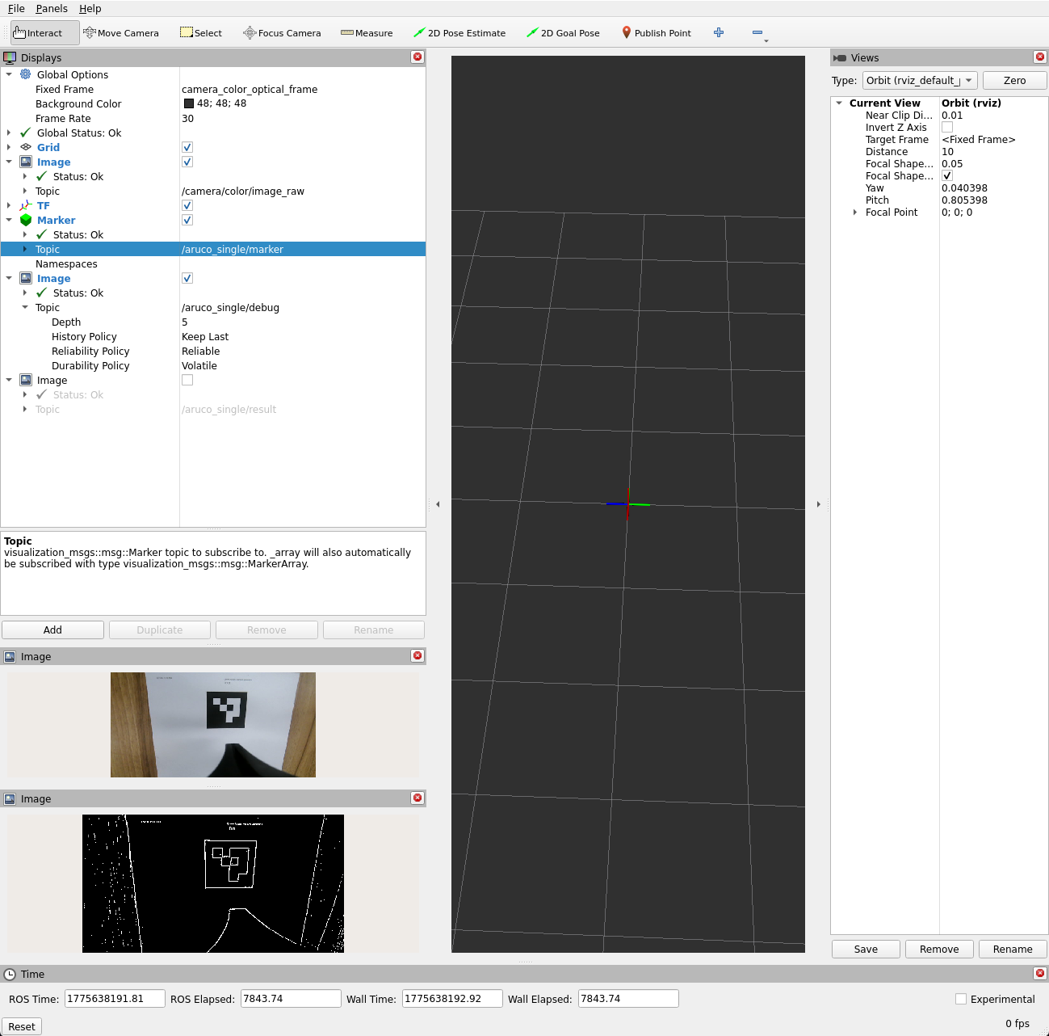Select the Interact tool
Screen dimensions: 1049x1036
(38, 33)
